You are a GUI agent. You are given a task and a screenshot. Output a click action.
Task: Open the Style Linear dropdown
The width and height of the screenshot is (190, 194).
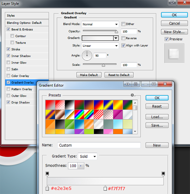point(100,46)
